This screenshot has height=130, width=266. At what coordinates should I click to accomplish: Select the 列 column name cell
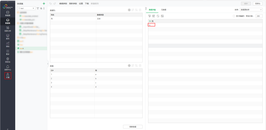point(73,19)
